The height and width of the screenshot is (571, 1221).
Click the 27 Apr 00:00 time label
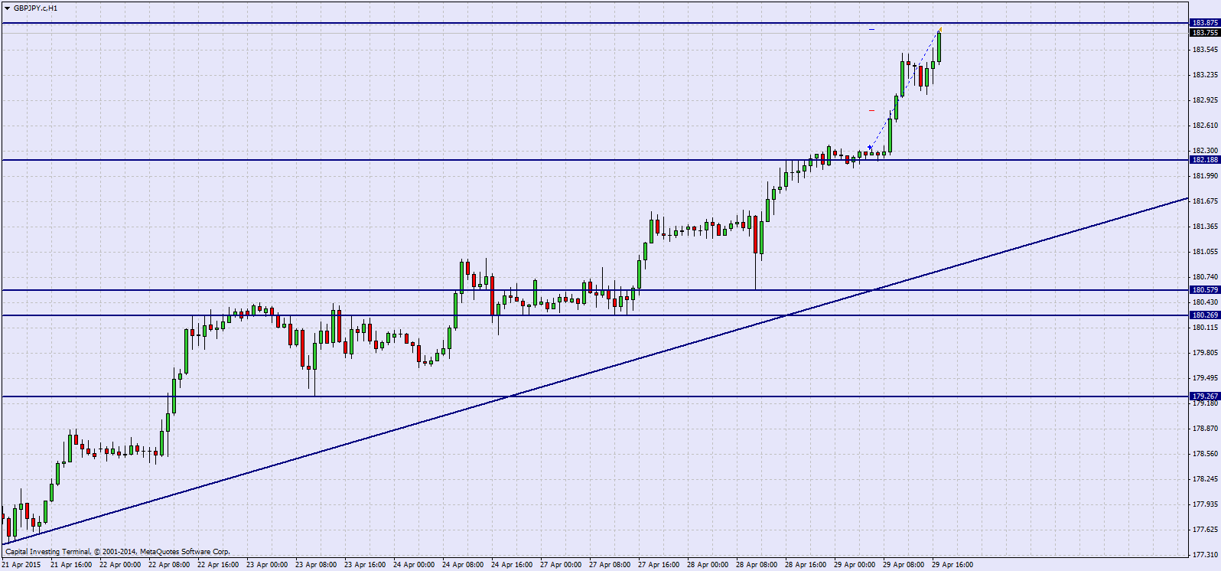pos(561,565)
